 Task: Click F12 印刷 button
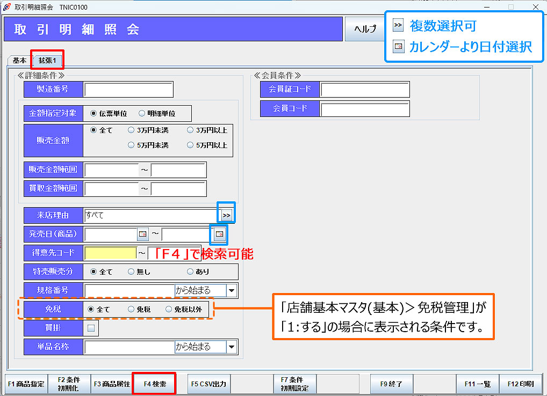click(x=520, y=384)
